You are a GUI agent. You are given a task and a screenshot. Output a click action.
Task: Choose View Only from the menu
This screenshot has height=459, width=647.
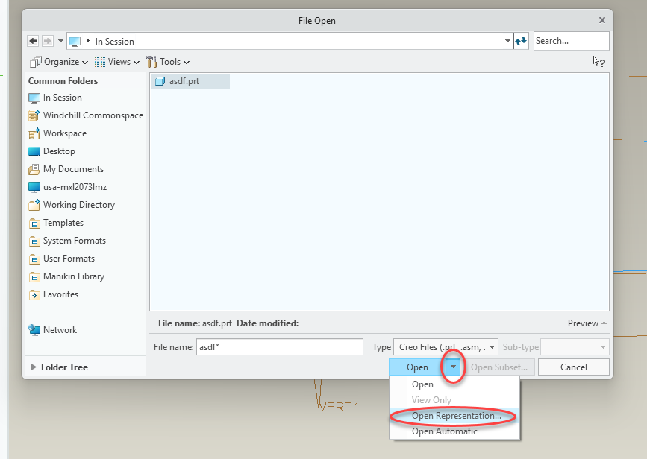click(454, 400)
